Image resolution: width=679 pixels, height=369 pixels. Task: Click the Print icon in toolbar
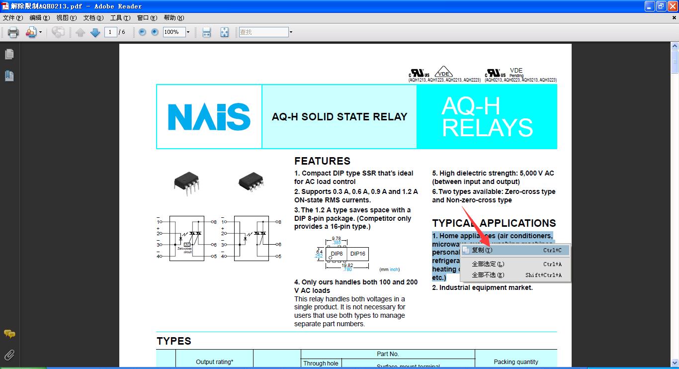pos(13,32)
